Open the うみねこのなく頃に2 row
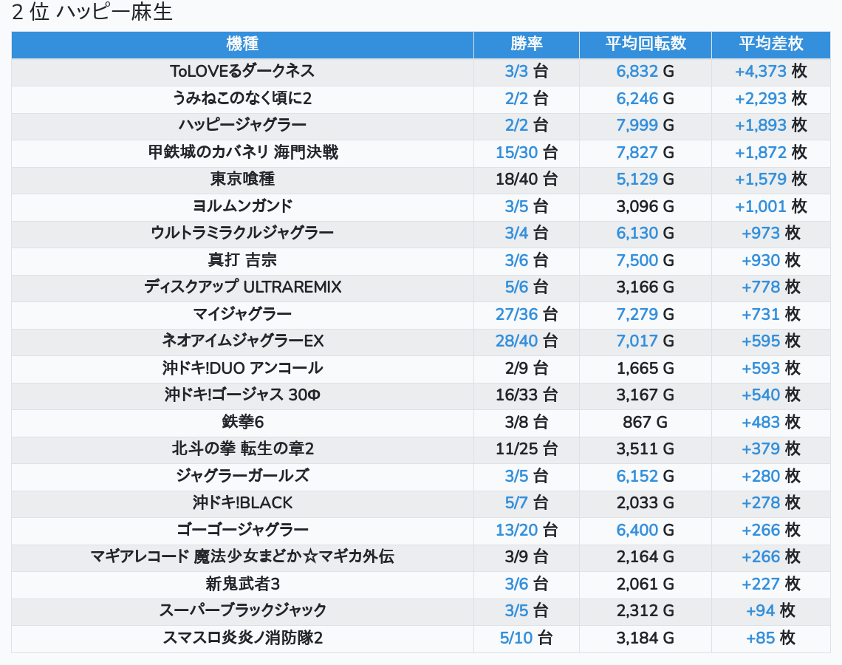This screenshot has width=842, height=665. tap(242, 98)
